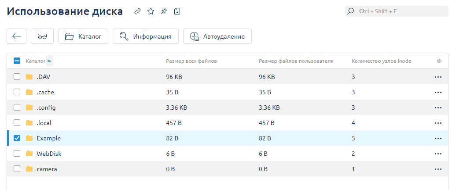The image size is (452, 190).
Task: Sort by Каталог column sort icon
Action: coord(50,61)
